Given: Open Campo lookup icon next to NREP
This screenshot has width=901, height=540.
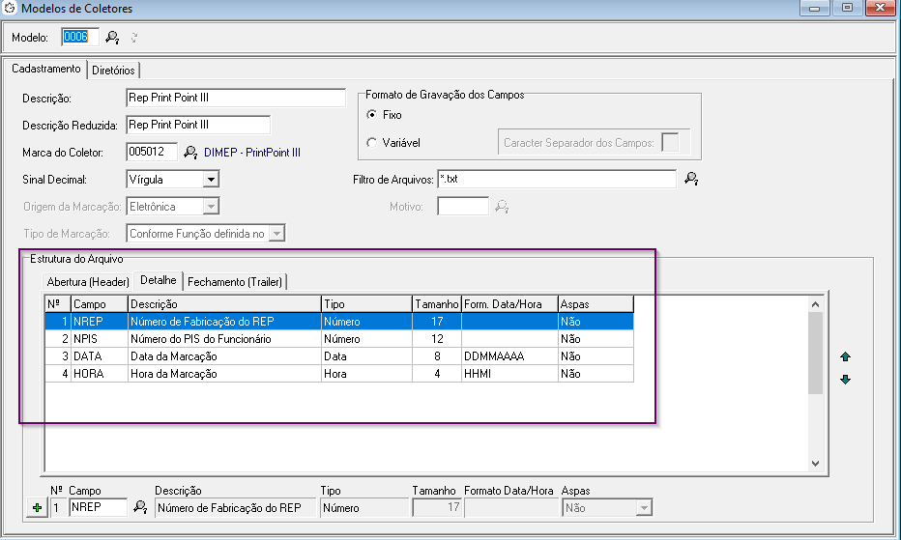Looking at the screenshot, I should (x=140, y=507).
